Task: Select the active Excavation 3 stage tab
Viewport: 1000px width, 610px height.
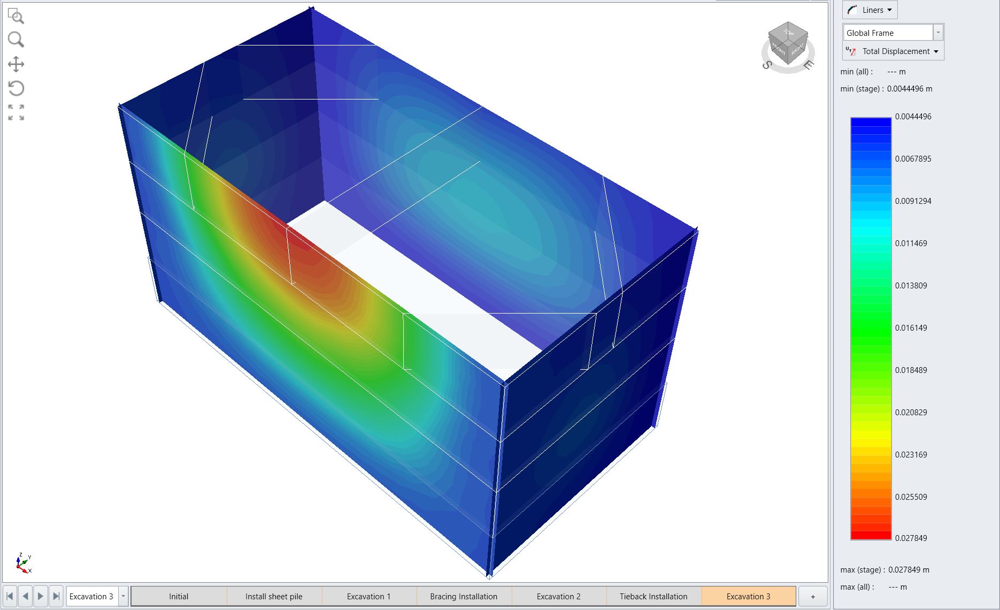Action: click(749, 597)
